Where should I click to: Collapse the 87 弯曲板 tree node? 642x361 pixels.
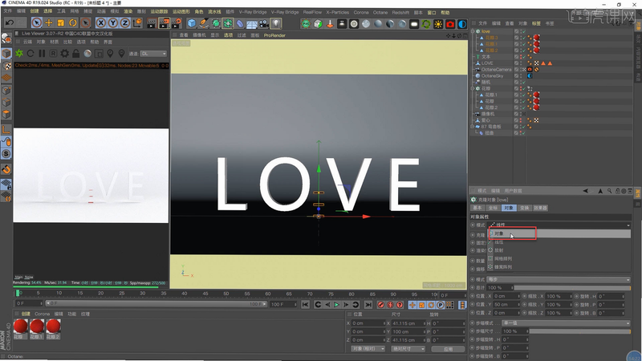click(x=473, y=127)
